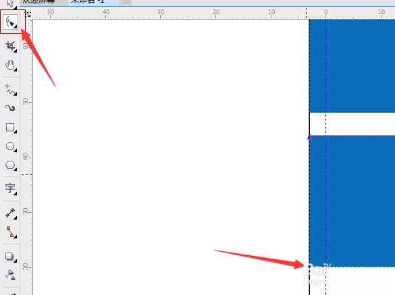
Task: Select the Artistic Media tool
Action: [x=11, y=108]
